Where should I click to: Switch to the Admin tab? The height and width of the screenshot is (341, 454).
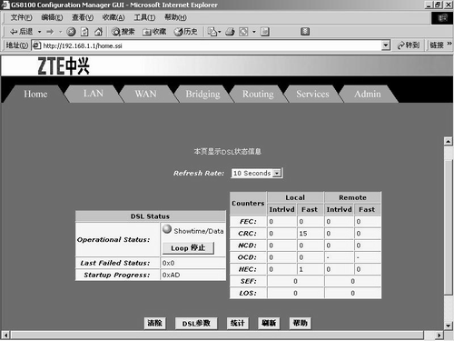368,94
